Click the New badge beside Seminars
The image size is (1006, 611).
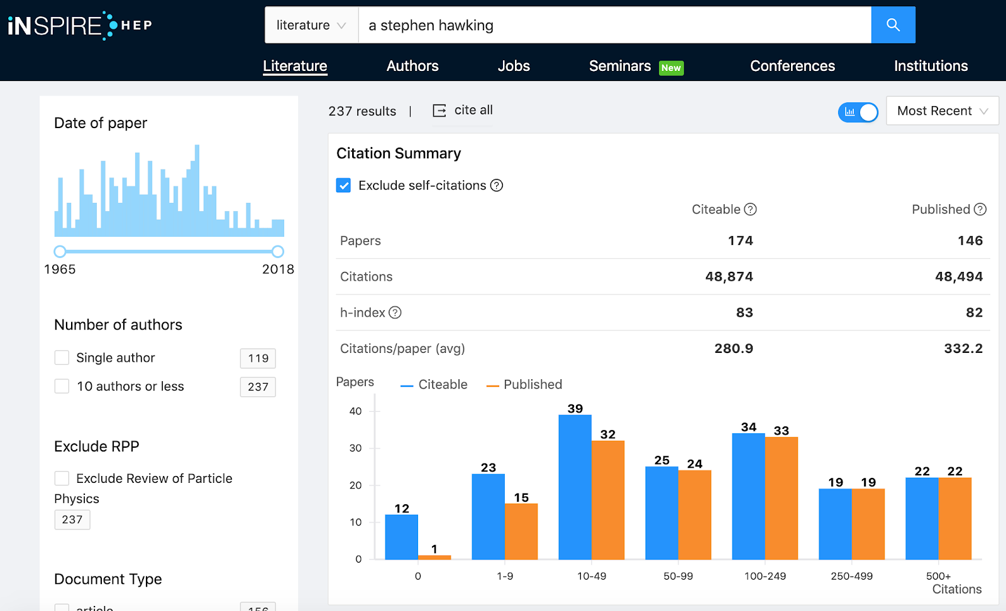click(671, 68)
